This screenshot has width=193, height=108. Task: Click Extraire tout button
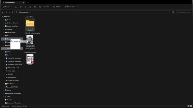(69, 7)
